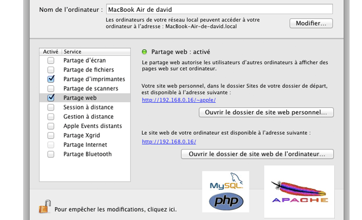Click the Apache feather logo image
Screen dimensions: 362x220
[x=299, y=191]
